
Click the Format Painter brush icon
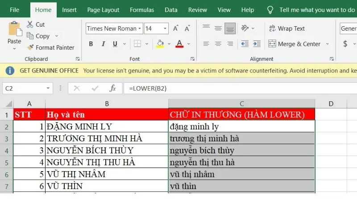pos(30,48)
